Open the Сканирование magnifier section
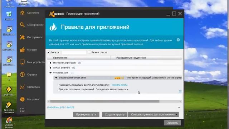Image resolution: width=229 pixels, height=129 pixels. pyautogui.click(x=31, y=25)
